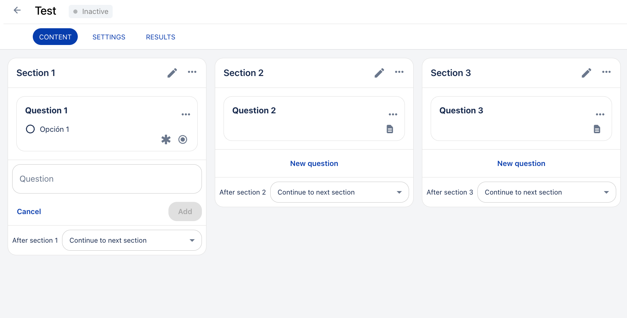The height and width of the screenshot is (318, 627).
Task: Click the Section 2 pencil edit icon
Action: pos(379,73)
